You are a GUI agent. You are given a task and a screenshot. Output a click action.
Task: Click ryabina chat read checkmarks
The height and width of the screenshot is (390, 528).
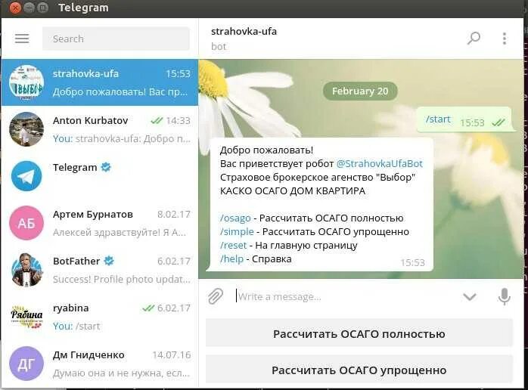coord(148,308)
